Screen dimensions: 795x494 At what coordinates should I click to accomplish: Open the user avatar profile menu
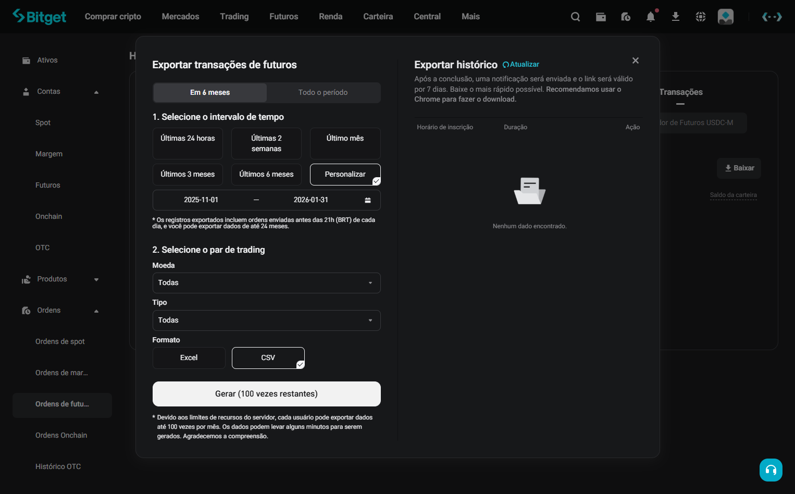click(726, 17)
